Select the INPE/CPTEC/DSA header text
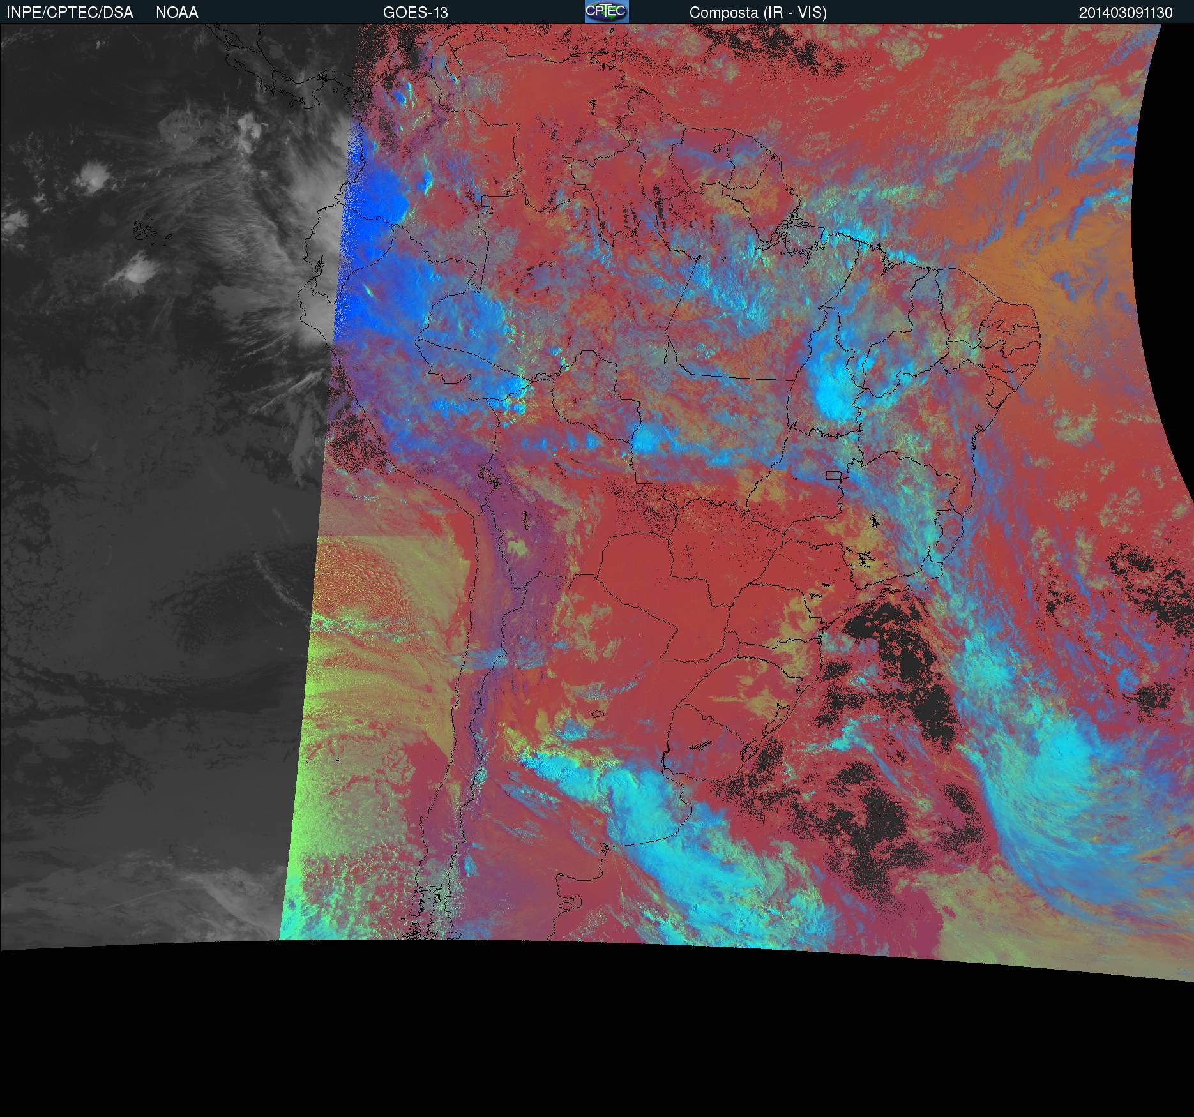Image resolution: width=1194 pixels, height=1117 pixels. click(x=70, y=13)
